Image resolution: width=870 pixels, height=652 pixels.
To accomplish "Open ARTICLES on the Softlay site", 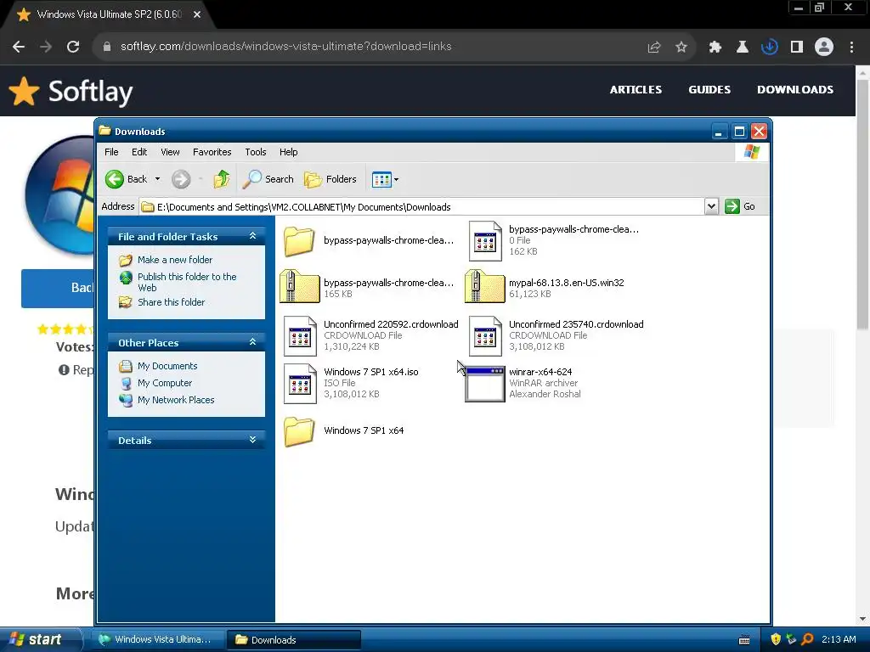I will pyautogui.click(x=636, y=90).
